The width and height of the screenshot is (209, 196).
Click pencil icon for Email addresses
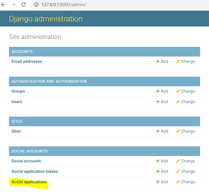(x=178, y=62)
